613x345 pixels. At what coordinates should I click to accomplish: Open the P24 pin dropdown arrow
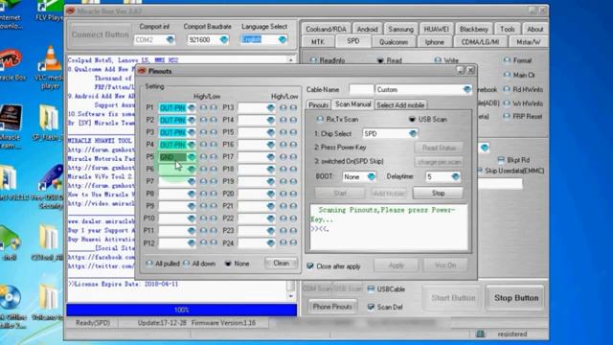click(x=270, y=242)
